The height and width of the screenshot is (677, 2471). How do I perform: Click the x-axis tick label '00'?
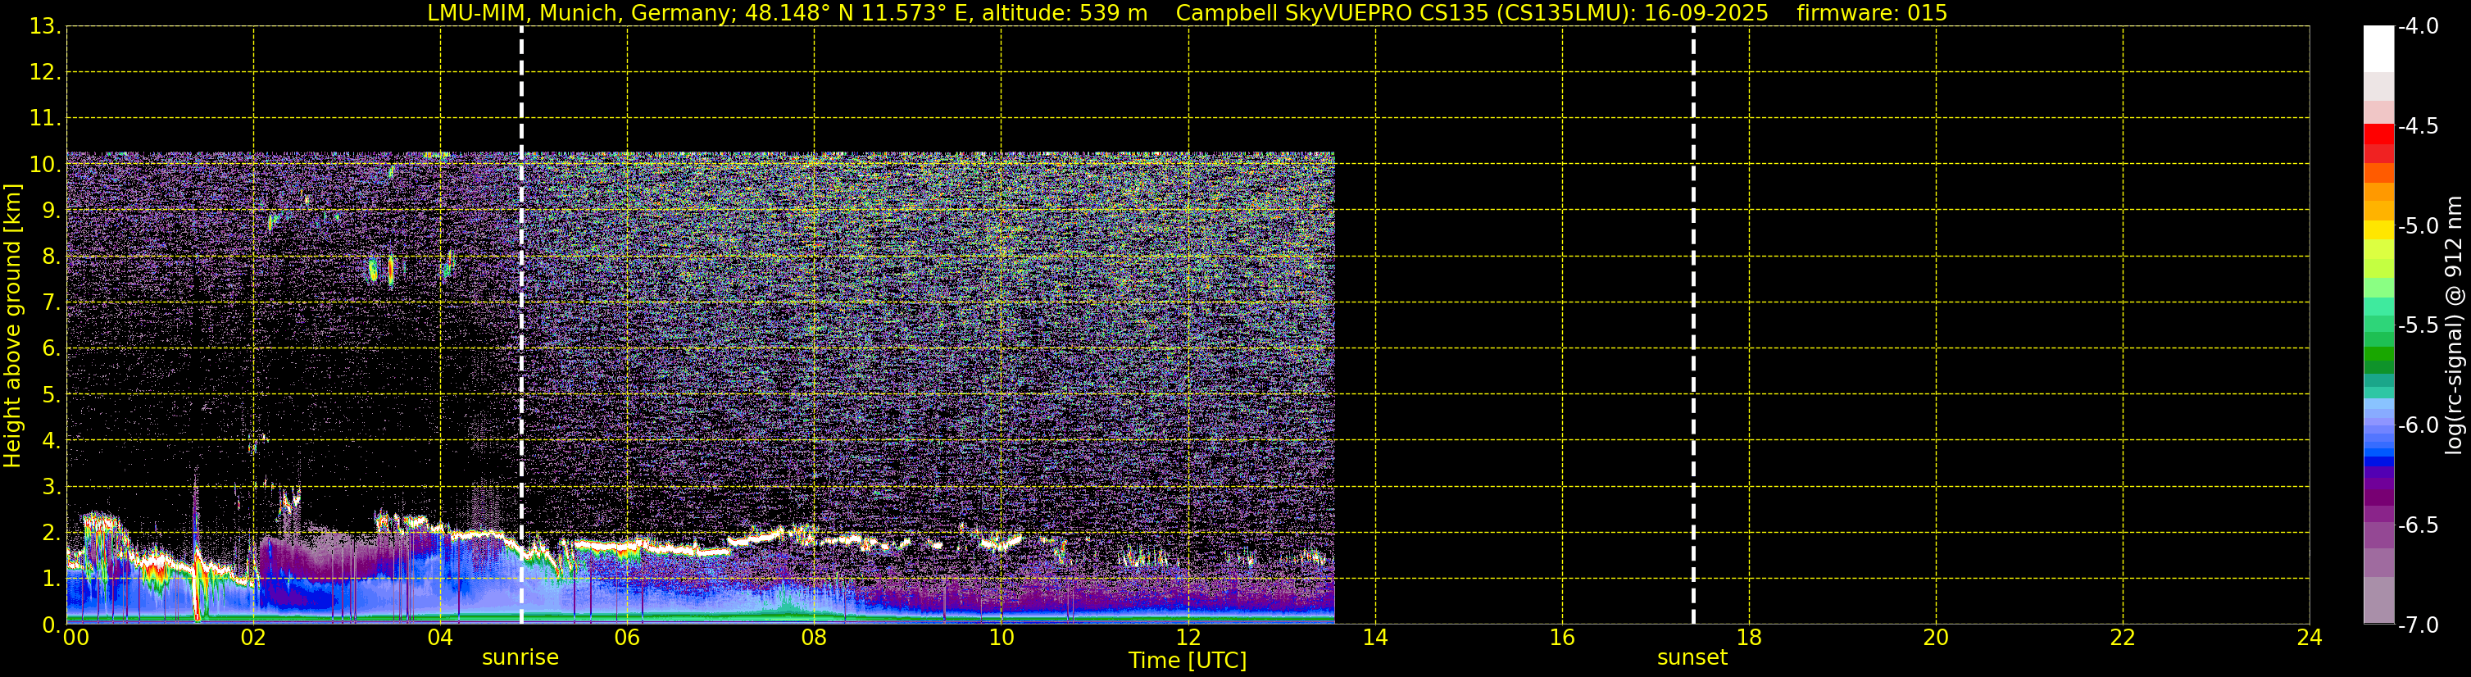[75, 638]
